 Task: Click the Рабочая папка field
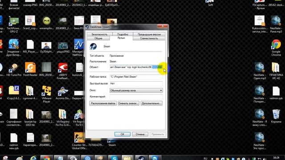136,77
